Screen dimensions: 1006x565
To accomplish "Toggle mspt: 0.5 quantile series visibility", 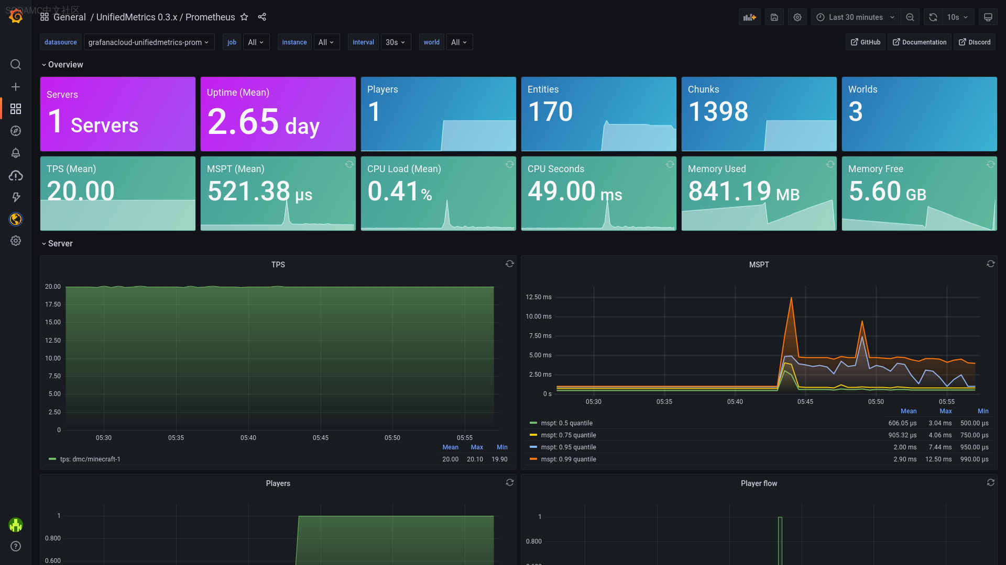I will (x=566, y=423).
